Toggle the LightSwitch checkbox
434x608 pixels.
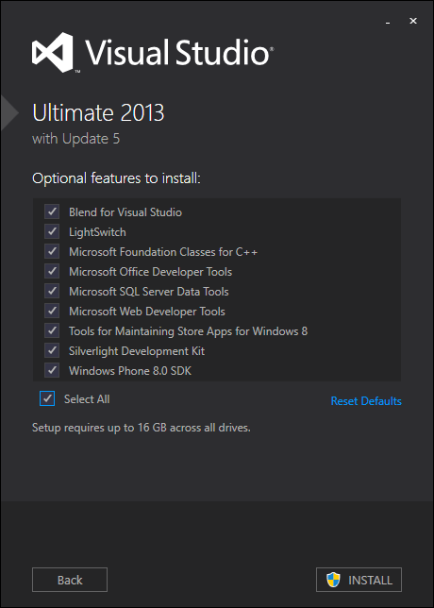click(x=52, y=232)
